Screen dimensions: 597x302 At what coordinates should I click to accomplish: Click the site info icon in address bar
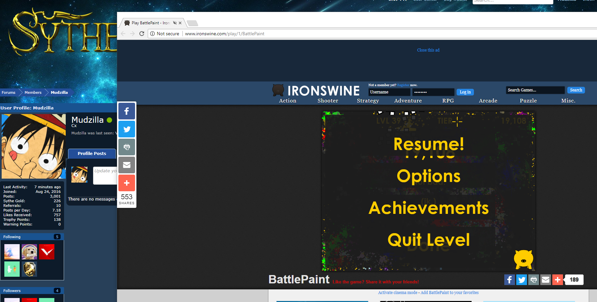coord(152,34)
